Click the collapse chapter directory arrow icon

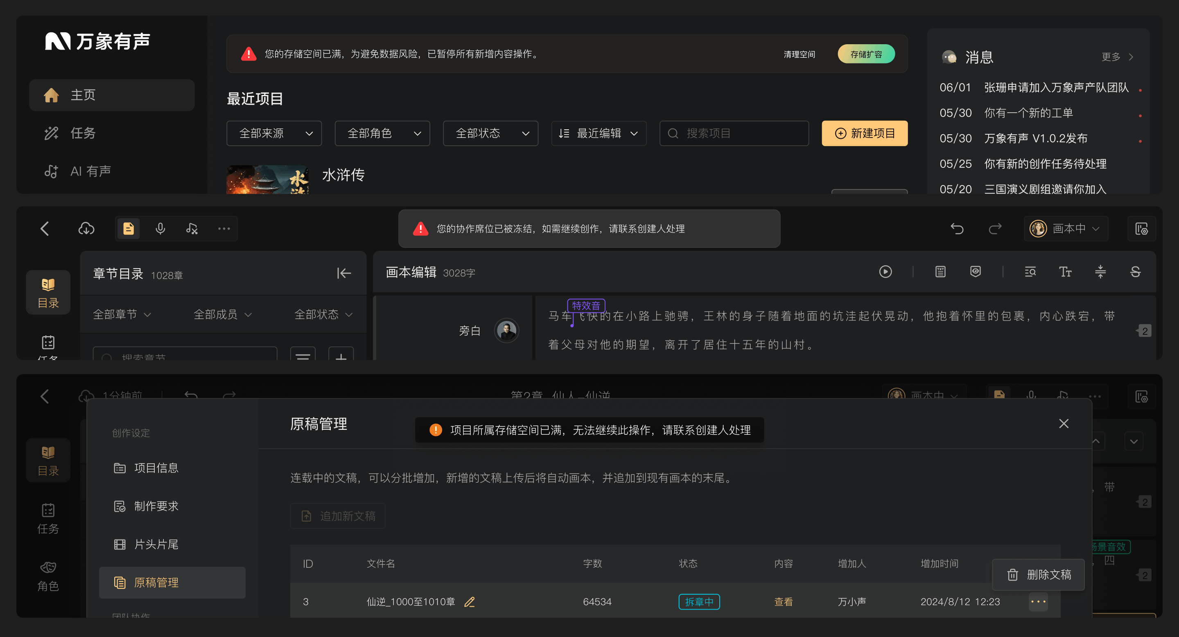344,273
